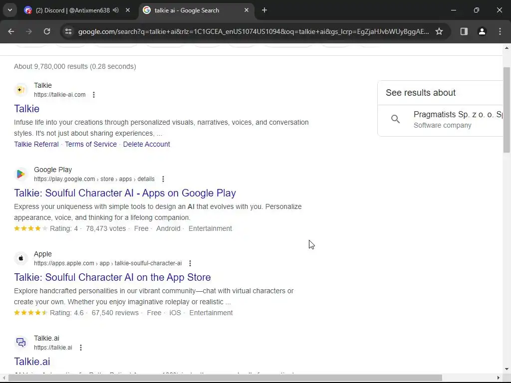Click '78,473 votes' rating text
The width and height of the screenshot is (511, 383).
[x=106, y=228]
